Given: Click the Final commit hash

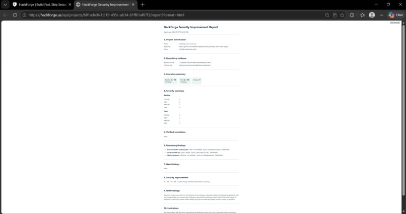Looking at the screenshot, I should 195,65.
